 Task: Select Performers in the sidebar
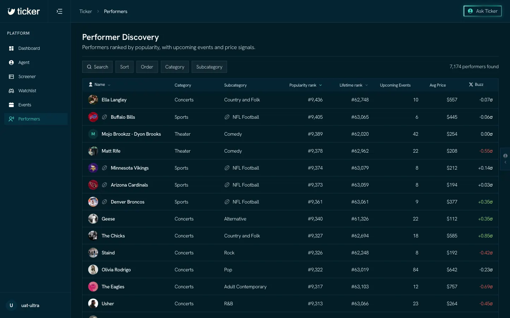[36, 119]
